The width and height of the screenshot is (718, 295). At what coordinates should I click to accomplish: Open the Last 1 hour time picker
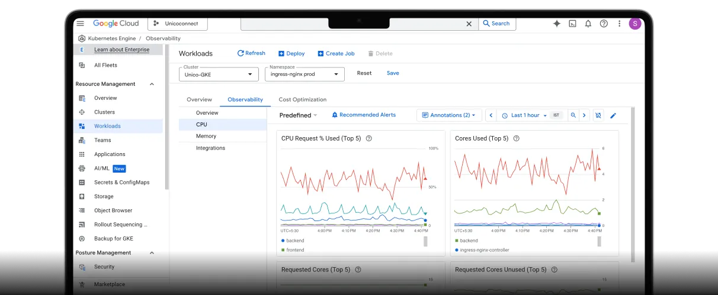tap(525, 115)
